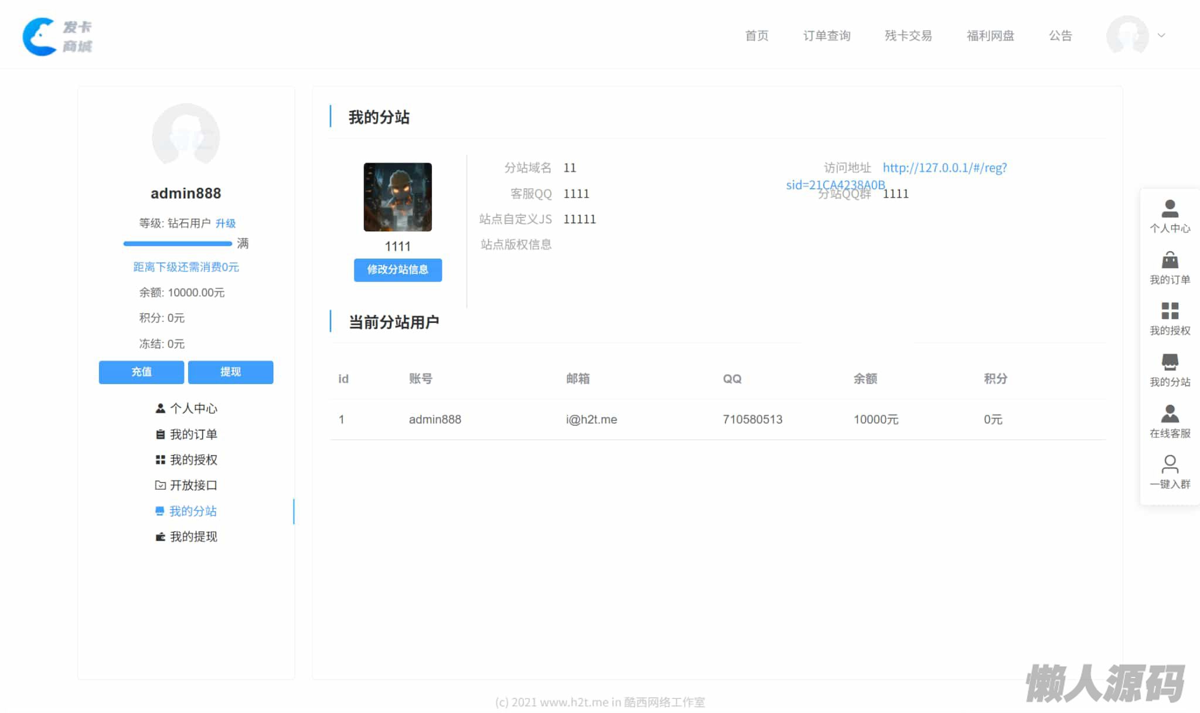Select 福利网盘 in the top menu
Image resolution: width=1200 pixels, height=713 pixels.
coord(990,36)
